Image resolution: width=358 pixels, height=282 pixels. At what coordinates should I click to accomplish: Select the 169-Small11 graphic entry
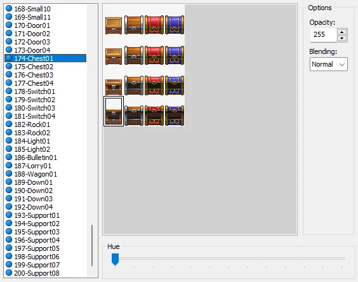pyautogui.click(x=46, y=17)
